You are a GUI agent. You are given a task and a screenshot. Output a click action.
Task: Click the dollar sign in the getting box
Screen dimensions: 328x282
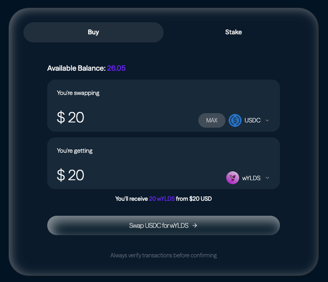[x=61, y=175]
